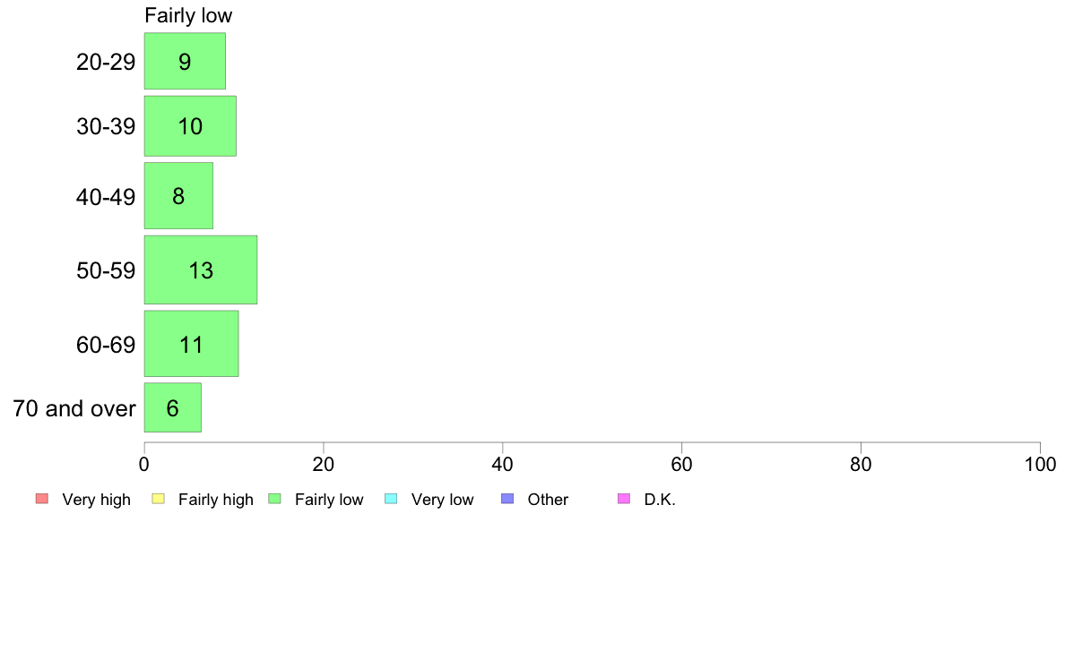The image size is (1065, 659).
Task: Click the yellow Fairly high legend swatch
Action: [x=159, y=499]
